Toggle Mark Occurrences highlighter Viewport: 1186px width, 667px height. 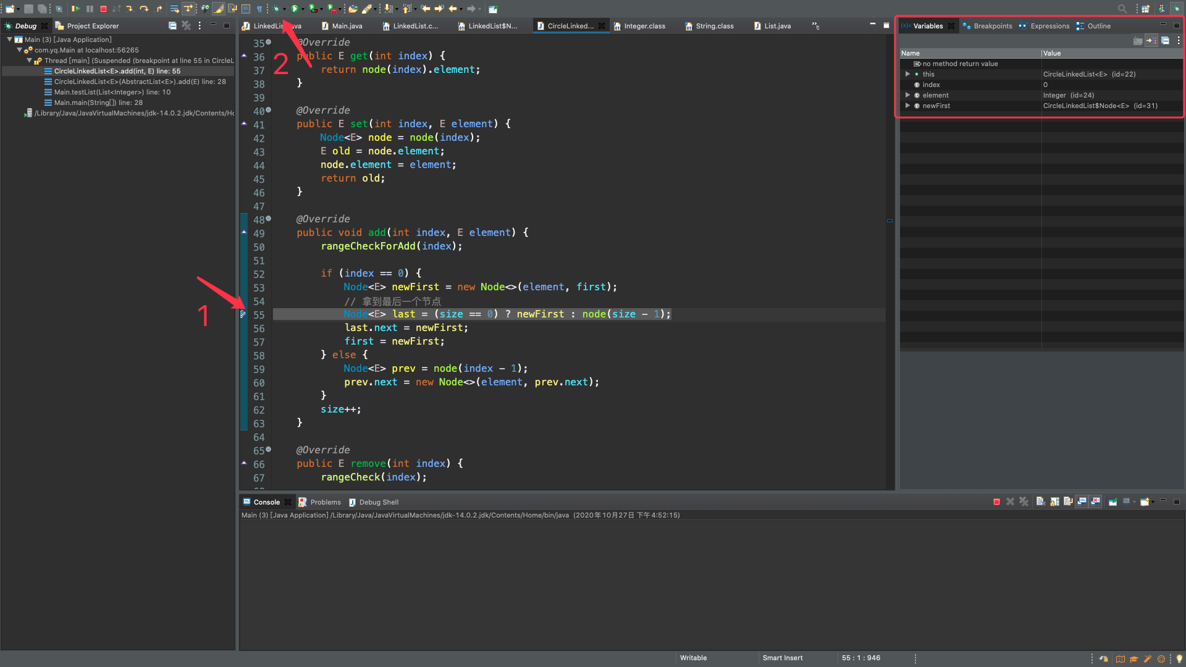(x=219, y=9)
